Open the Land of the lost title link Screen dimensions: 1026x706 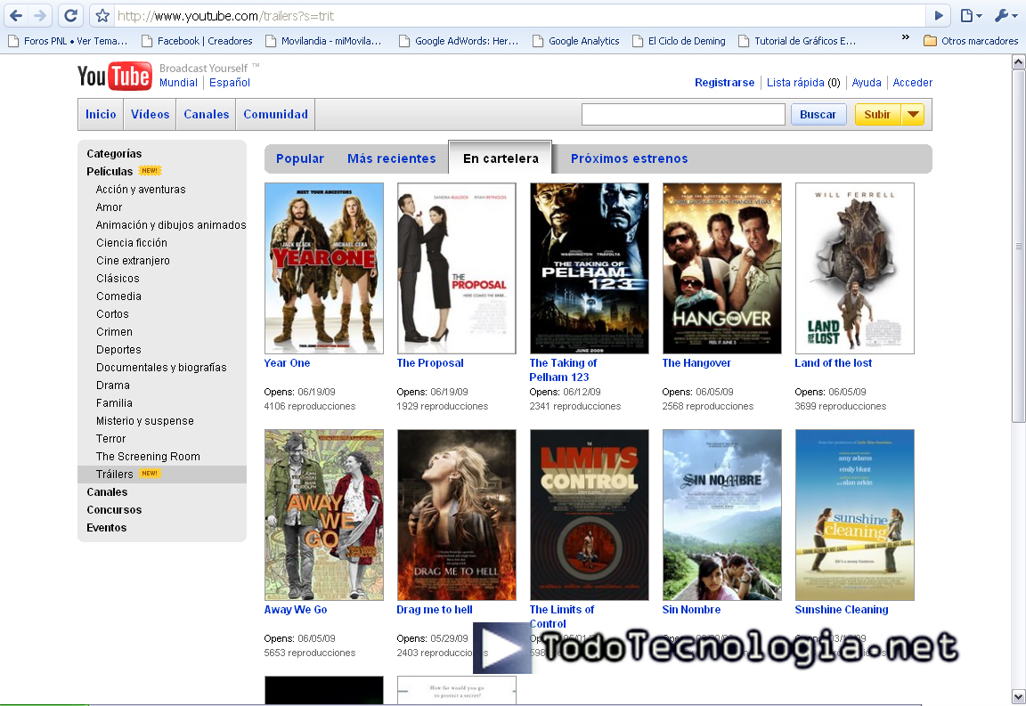click(x=833, y=363)
